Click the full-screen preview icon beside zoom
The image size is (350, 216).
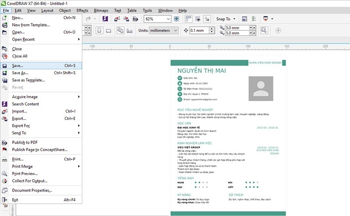pyautogui.click(x=176, y=19)
